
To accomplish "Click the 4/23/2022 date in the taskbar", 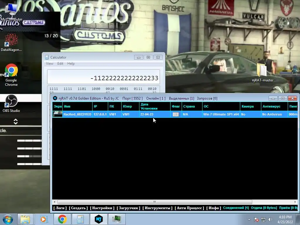I will 285,222.
